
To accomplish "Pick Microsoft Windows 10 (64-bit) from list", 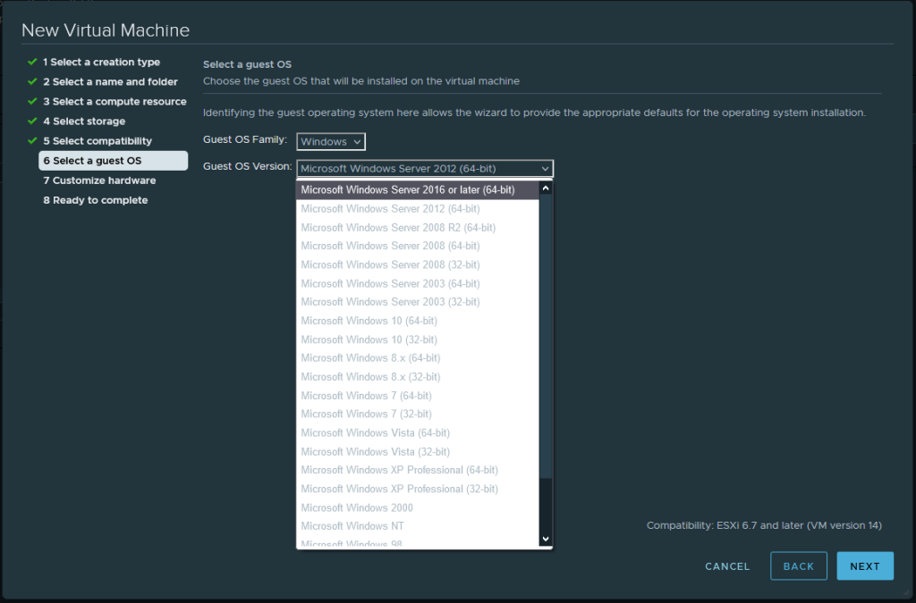I will click(x=369, y=321).
